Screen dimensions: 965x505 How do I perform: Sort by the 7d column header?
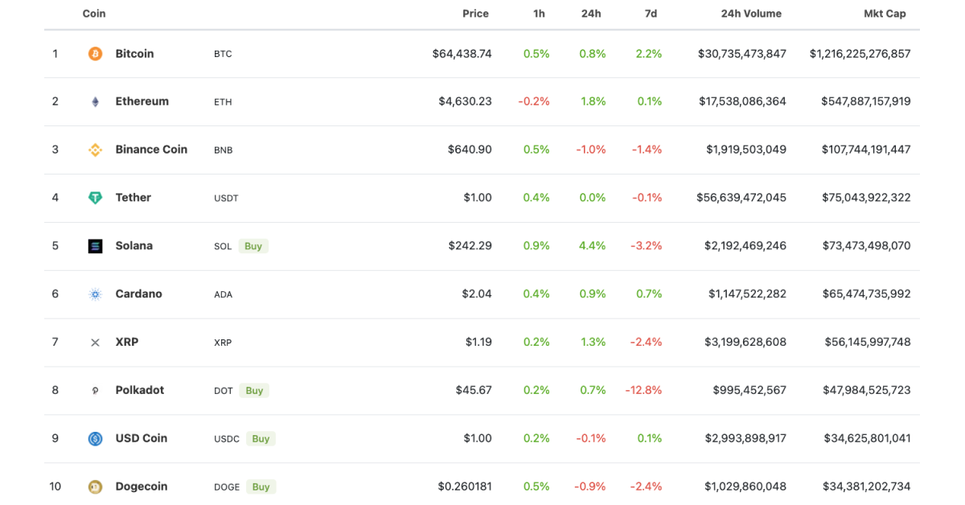point(651,14)
